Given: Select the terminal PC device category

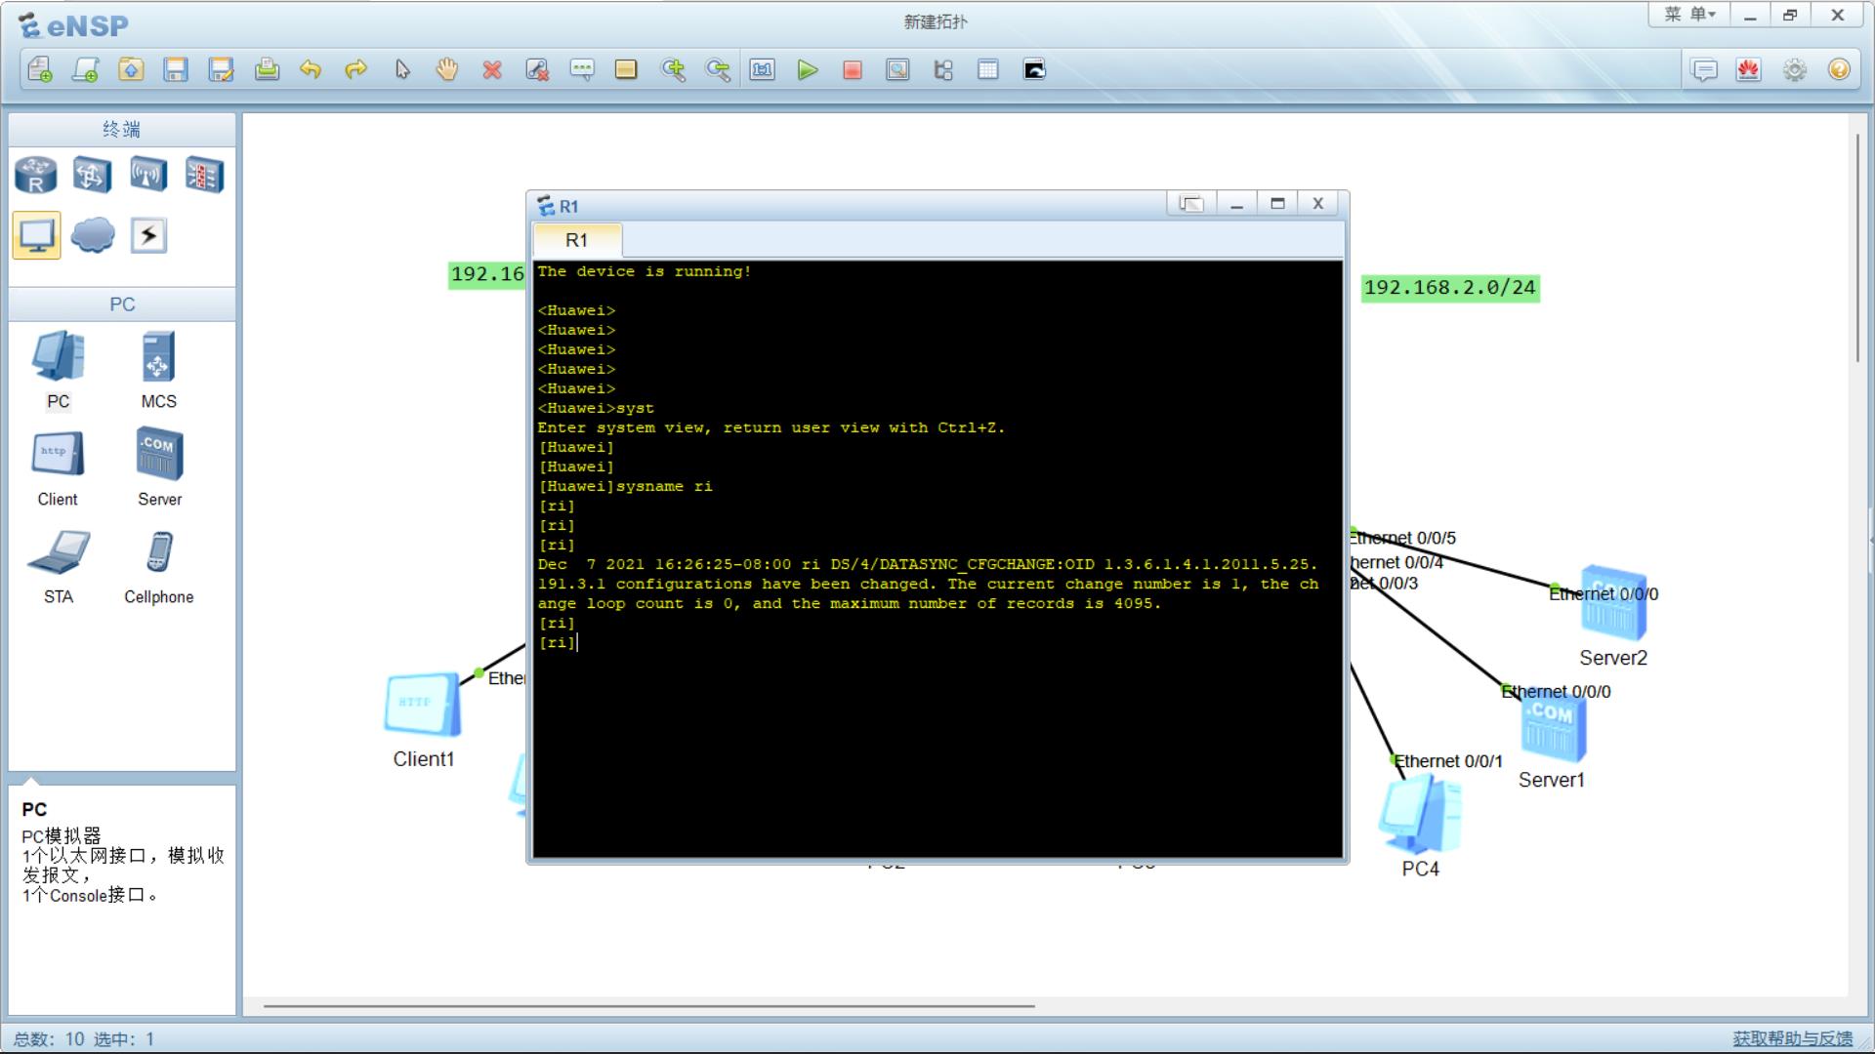Looking at the screenshot, I should (36, 235).
